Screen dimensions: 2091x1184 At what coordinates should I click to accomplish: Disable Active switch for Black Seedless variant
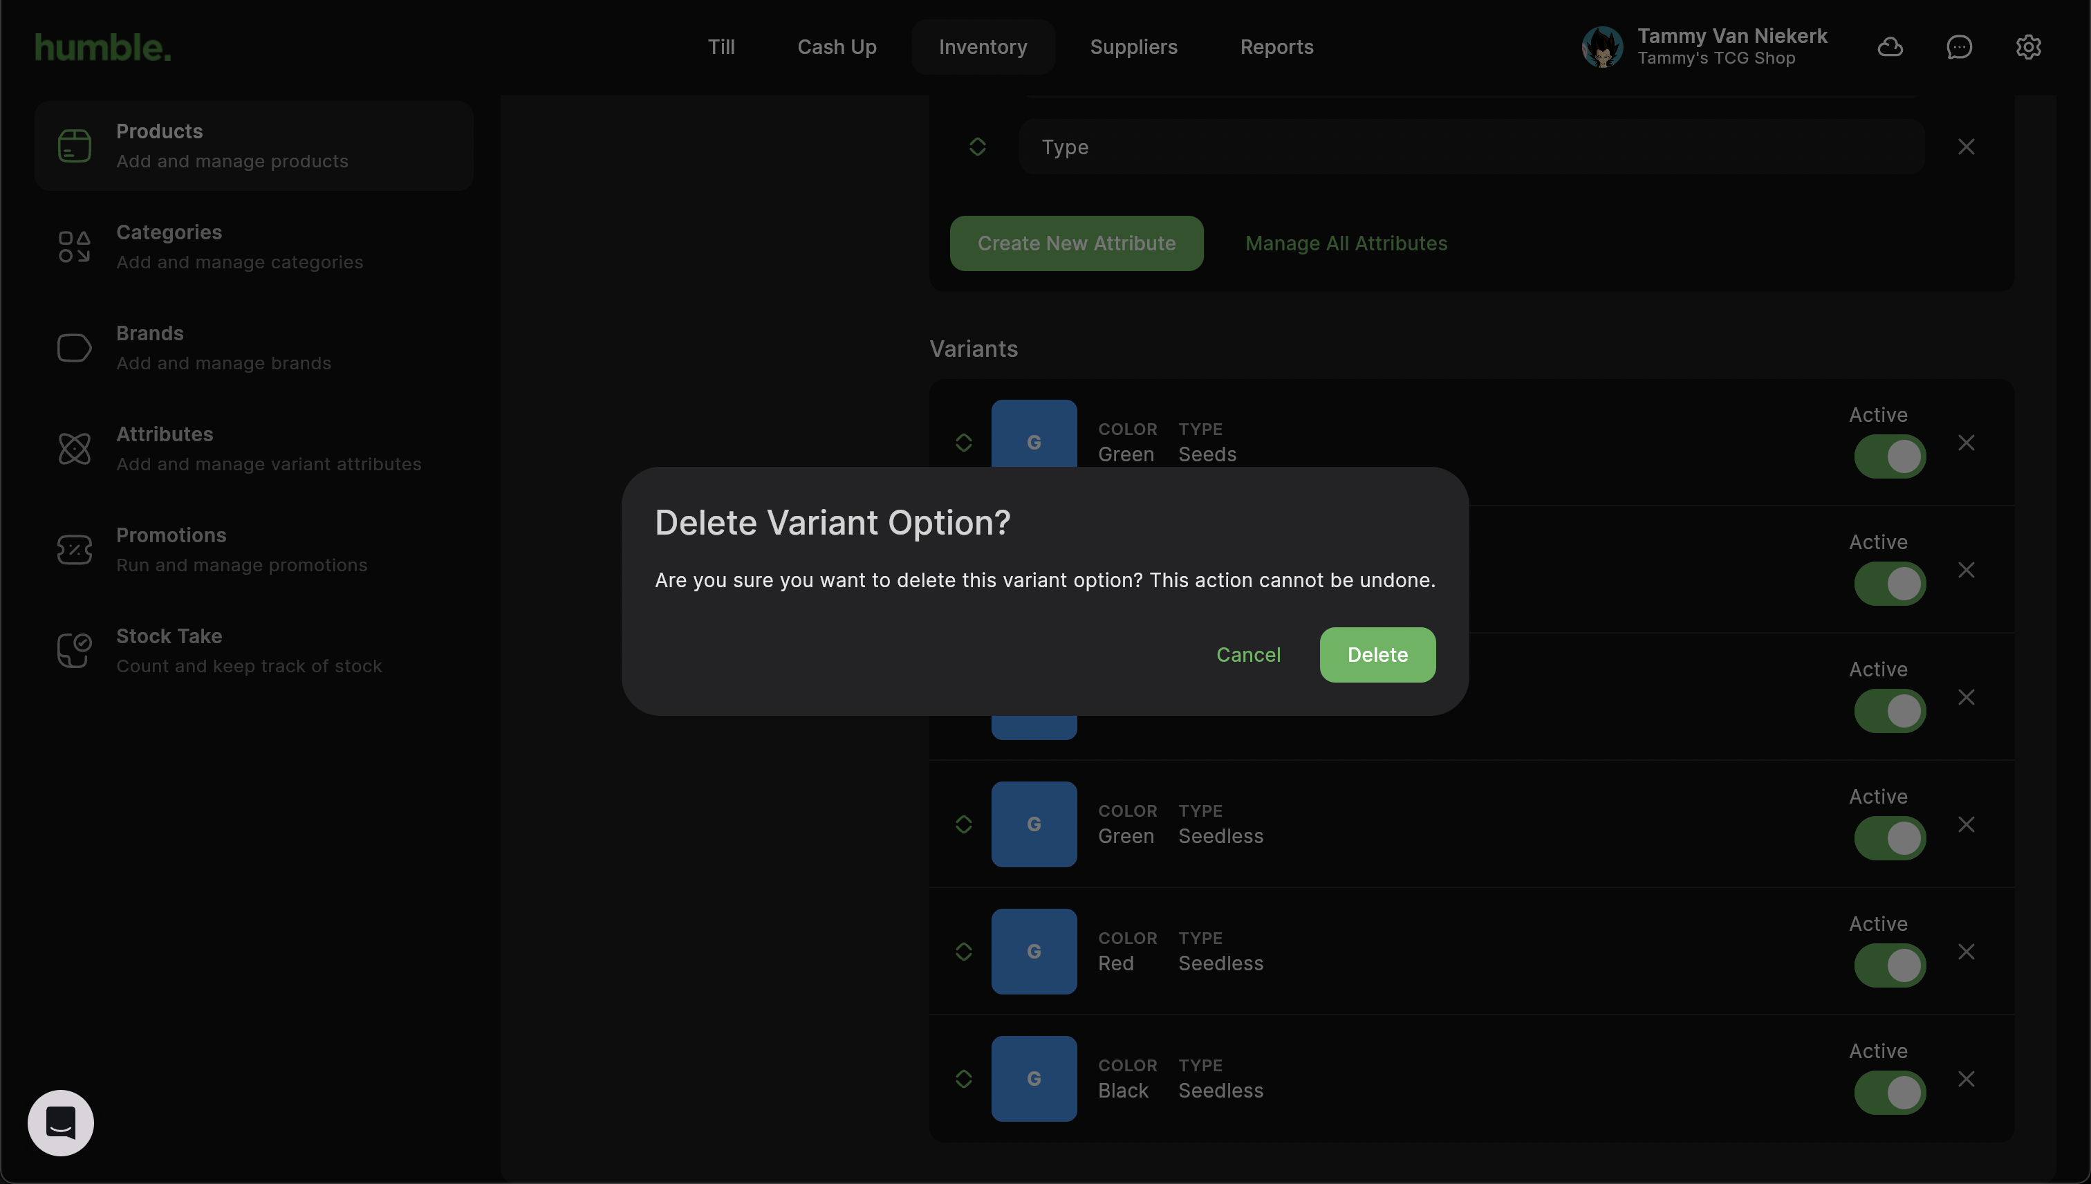click(x=1889, y=1092)
